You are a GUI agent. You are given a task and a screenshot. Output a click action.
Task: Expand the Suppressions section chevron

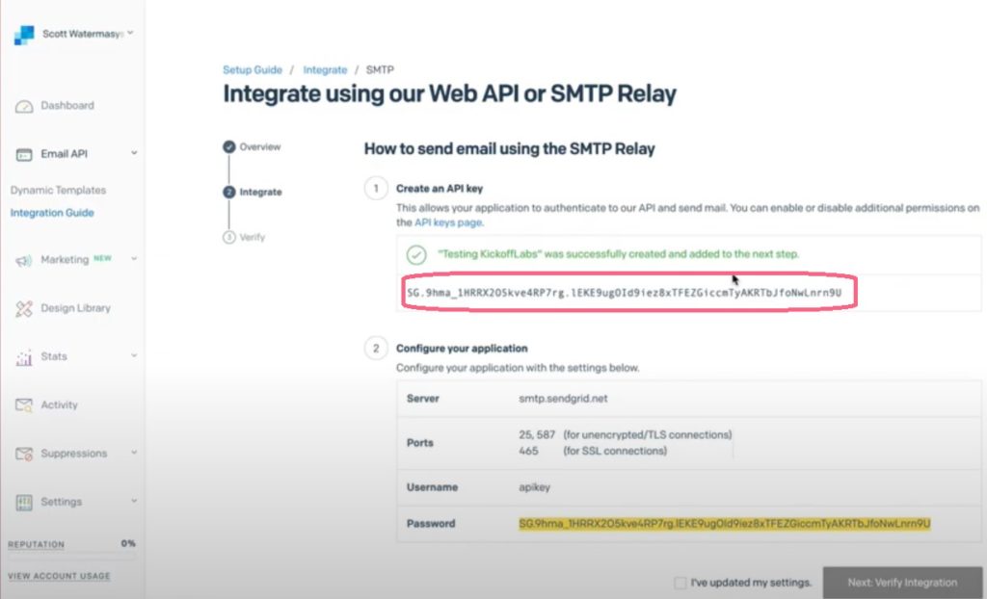coord(134,453)
